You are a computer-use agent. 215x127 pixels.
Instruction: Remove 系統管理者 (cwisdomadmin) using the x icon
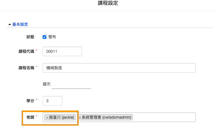pos(80,118)
